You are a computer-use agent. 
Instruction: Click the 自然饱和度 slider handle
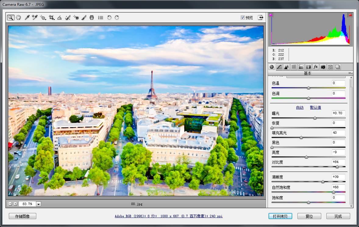(334, 192)
